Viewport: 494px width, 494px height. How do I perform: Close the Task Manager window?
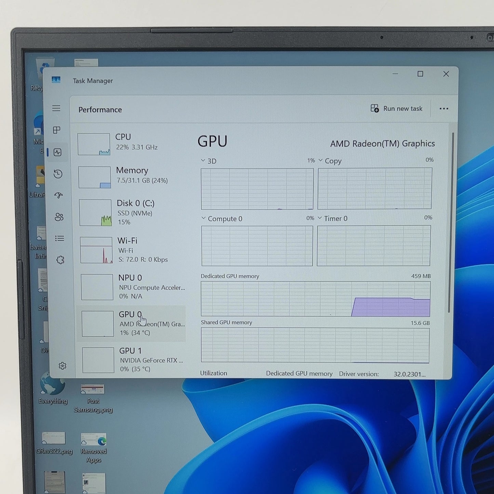click(x=446, y=74)
